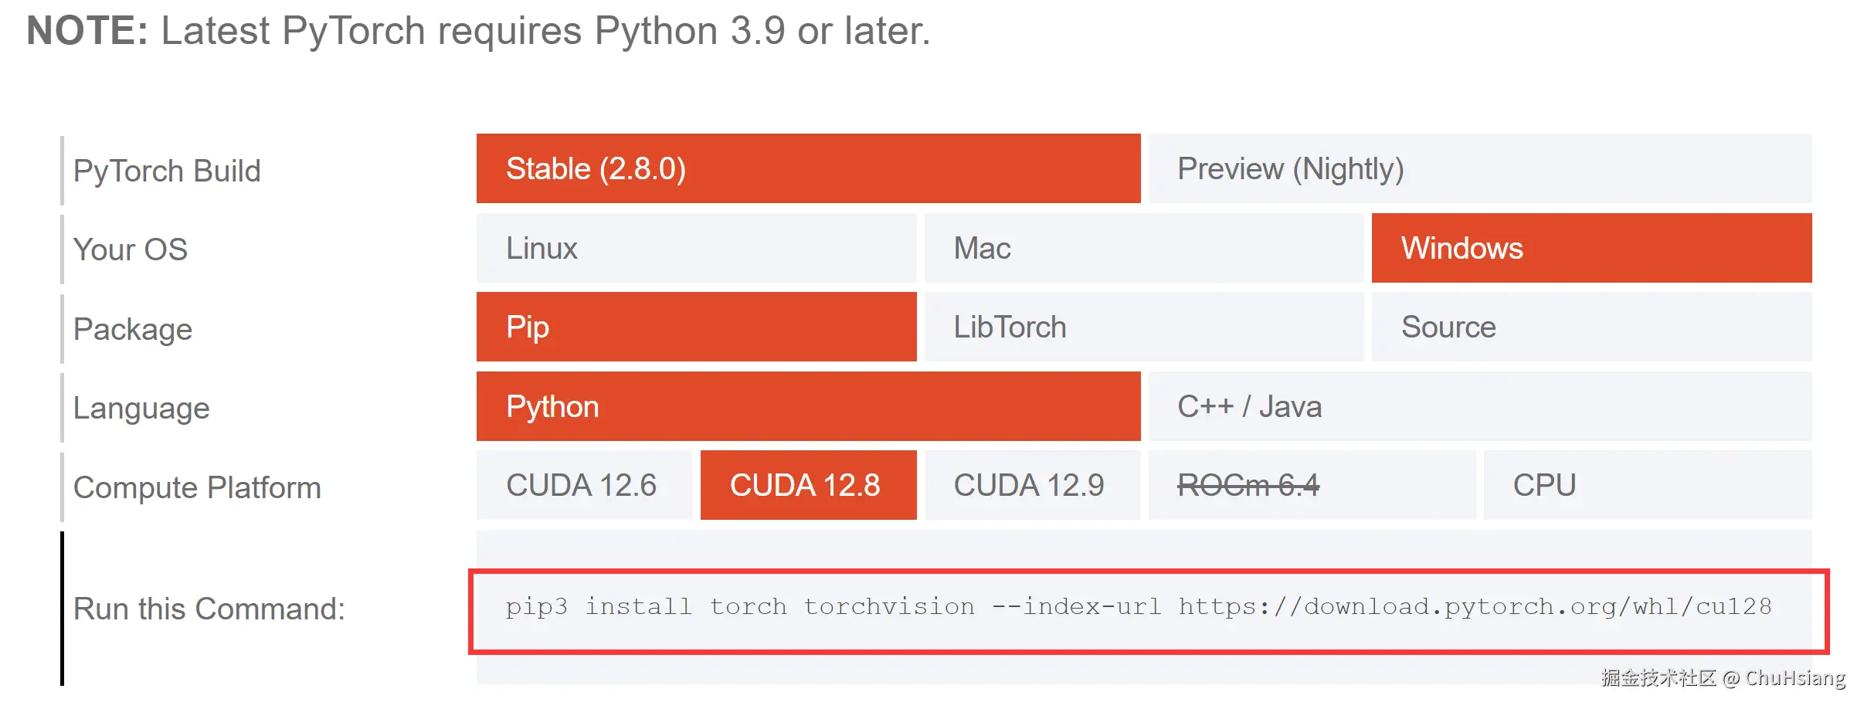Select the LibTorch package option
Viewport: 1864px width, 709px height.
tap(1143, 327)
